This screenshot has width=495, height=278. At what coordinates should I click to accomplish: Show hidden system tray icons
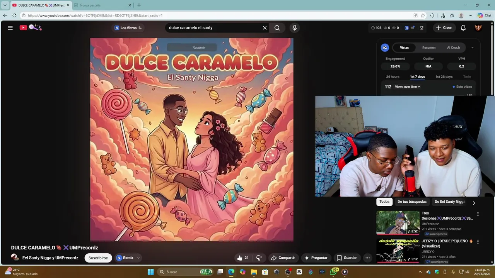click(x=420, y=272)
